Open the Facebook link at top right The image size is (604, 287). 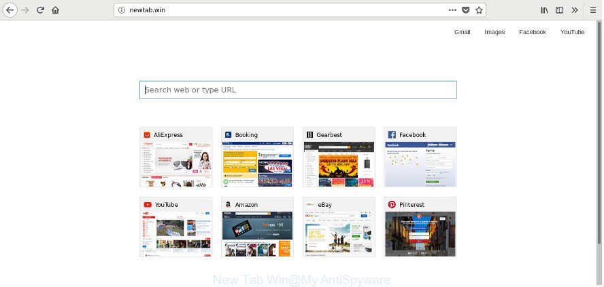click(533, 32)
